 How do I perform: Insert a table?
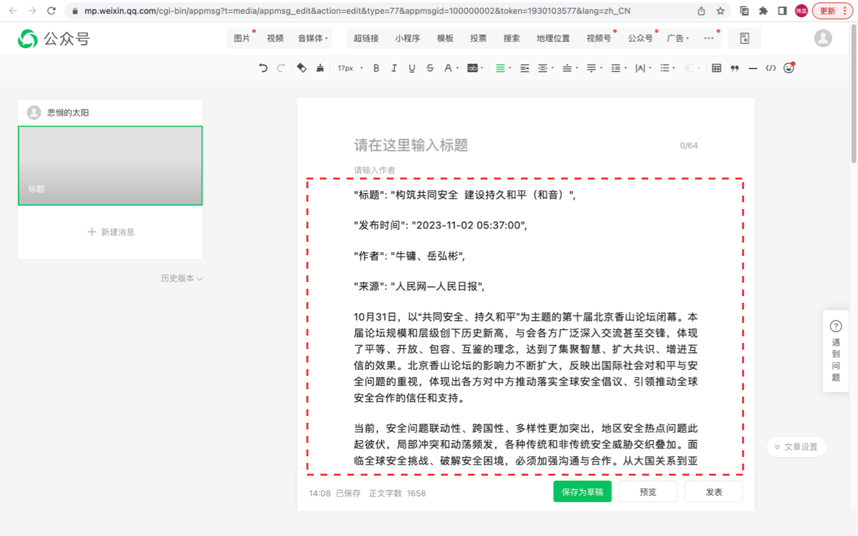click(x=715, y=68)
